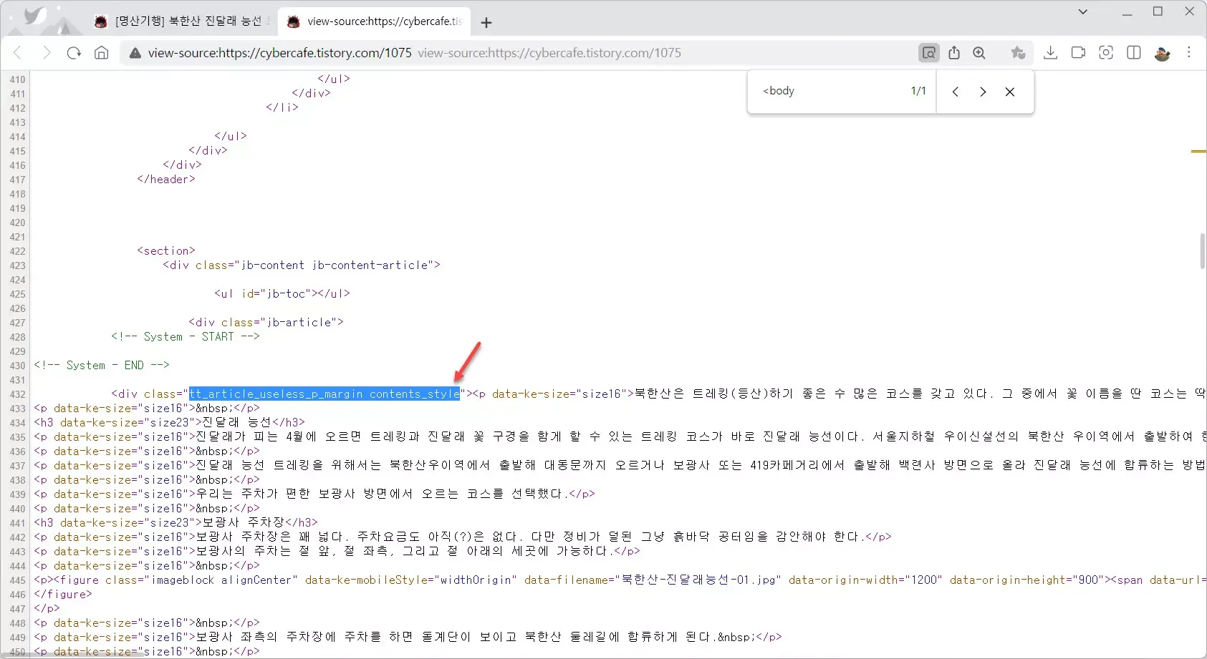Image resolution: width=1207 pixels, height=659 pixels.
Task: Open the find-in-page tool in the address bar
Action: tap(928, 53)
